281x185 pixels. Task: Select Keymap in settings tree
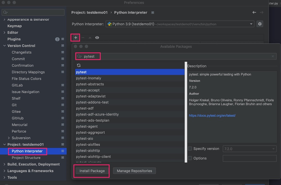pos(15,26)
